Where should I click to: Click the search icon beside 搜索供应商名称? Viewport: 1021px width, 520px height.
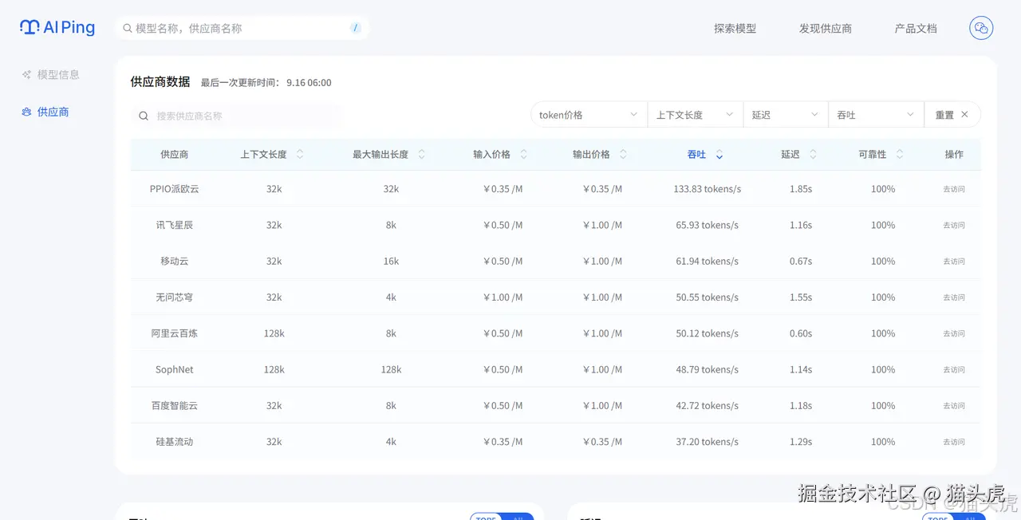pos(143,116)
